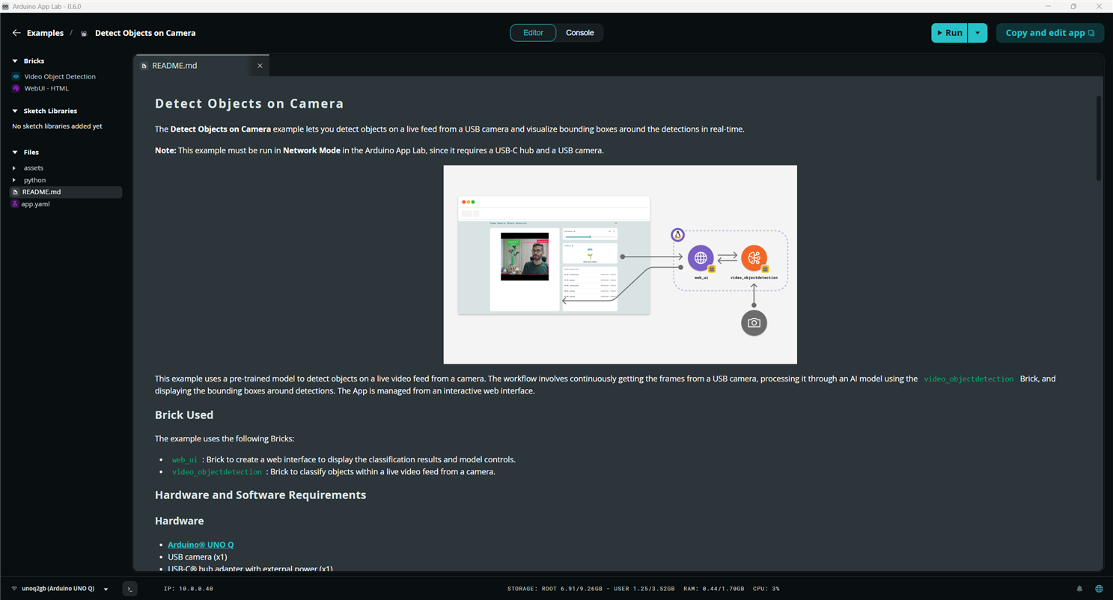Click the web_ui code term in bullet list
Screen dimensions: 1113x600
pyautogui.click(x=185, y=460)
